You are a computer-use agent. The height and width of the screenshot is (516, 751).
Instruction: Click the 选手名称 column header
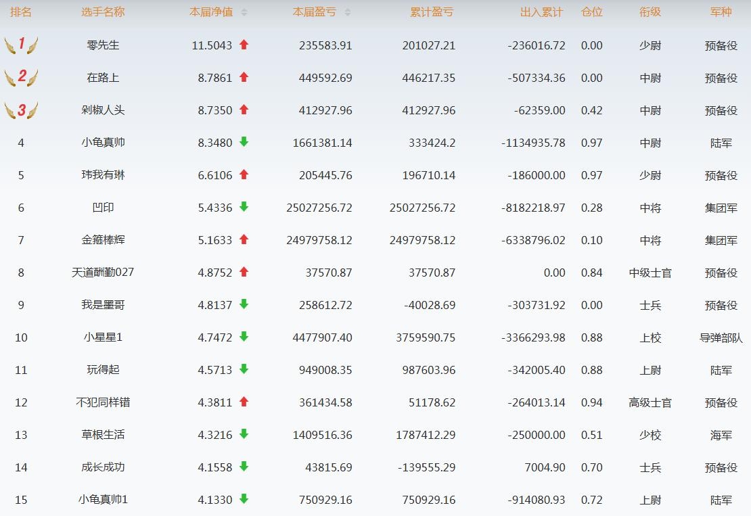tap(103, 12)
